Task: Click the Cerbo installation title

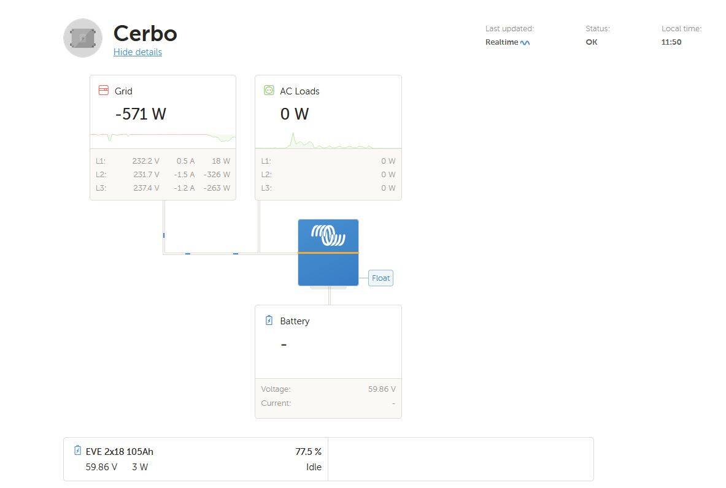Action: pyautogui.click(x=145, y=33)
